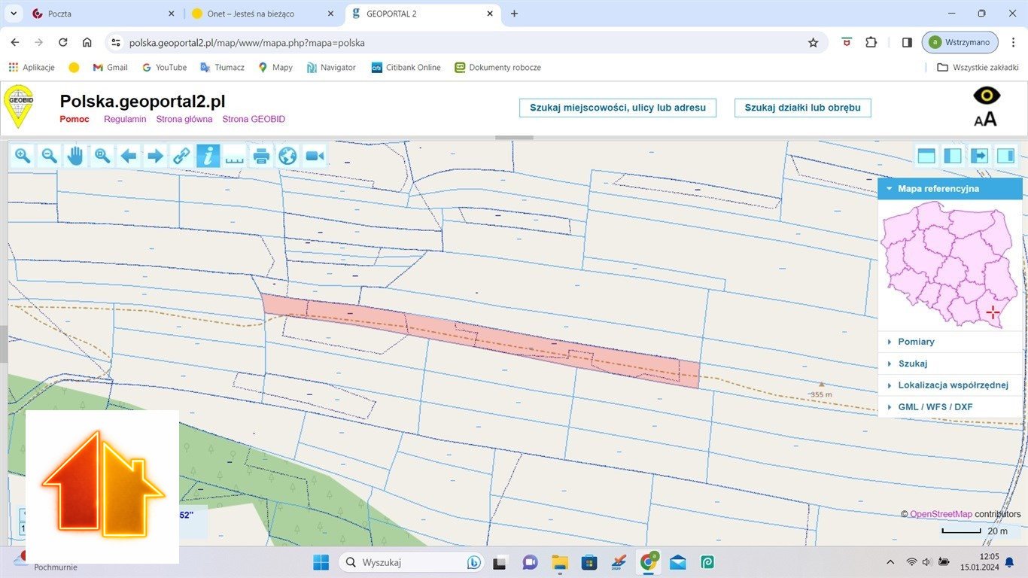Toggle the left side panel layout icon
Screen dimensions: 1028x578
tap(953, 156)
